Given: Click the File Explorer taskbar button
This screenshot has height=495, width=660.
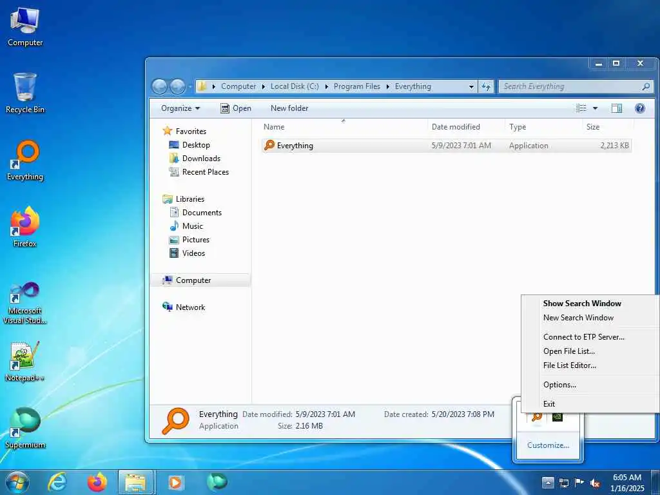Looking at the screenshot, I should point(136,482).
